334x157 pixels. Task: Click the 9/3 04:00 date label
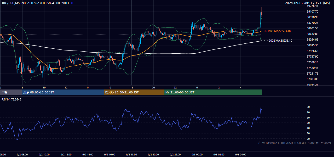(241, 155)
